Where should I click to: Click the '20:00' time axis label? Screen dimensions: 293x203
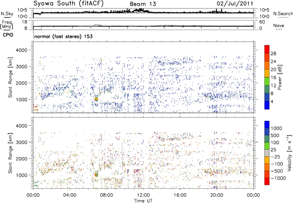[216, 195]
